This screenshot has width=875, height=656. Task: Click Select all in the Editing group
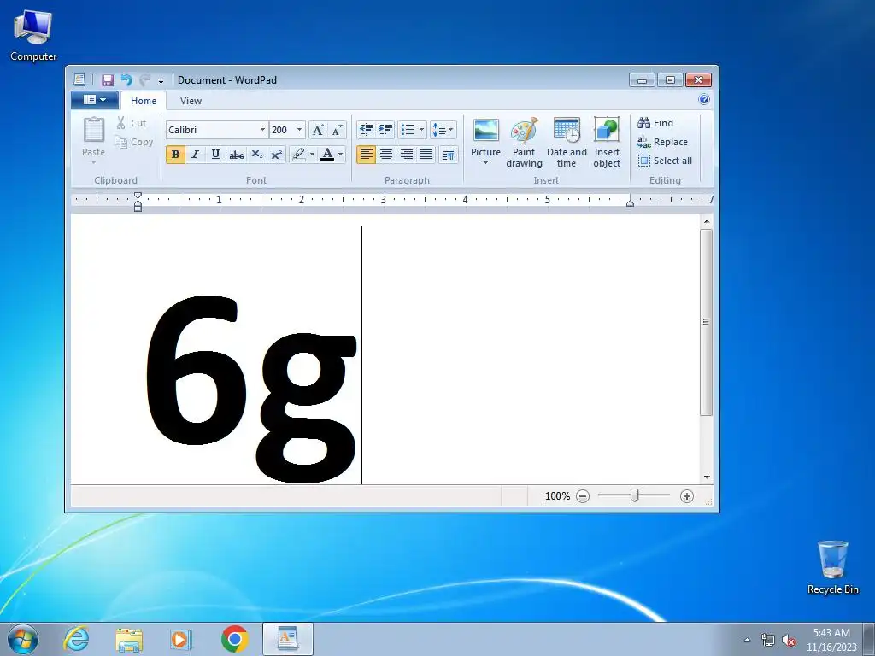(665, 161)
